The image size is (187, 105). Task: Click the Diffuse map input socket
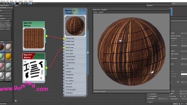(64, 38)
